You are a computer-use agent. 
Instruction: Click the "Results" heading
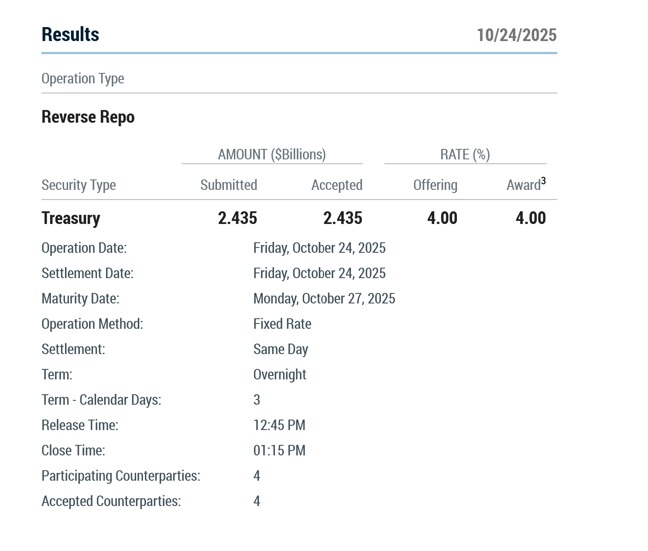pos(70,34)
